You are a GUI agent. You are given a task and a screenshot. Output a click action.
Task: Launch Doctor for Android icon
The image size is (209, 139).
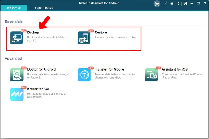click(17, 75)
